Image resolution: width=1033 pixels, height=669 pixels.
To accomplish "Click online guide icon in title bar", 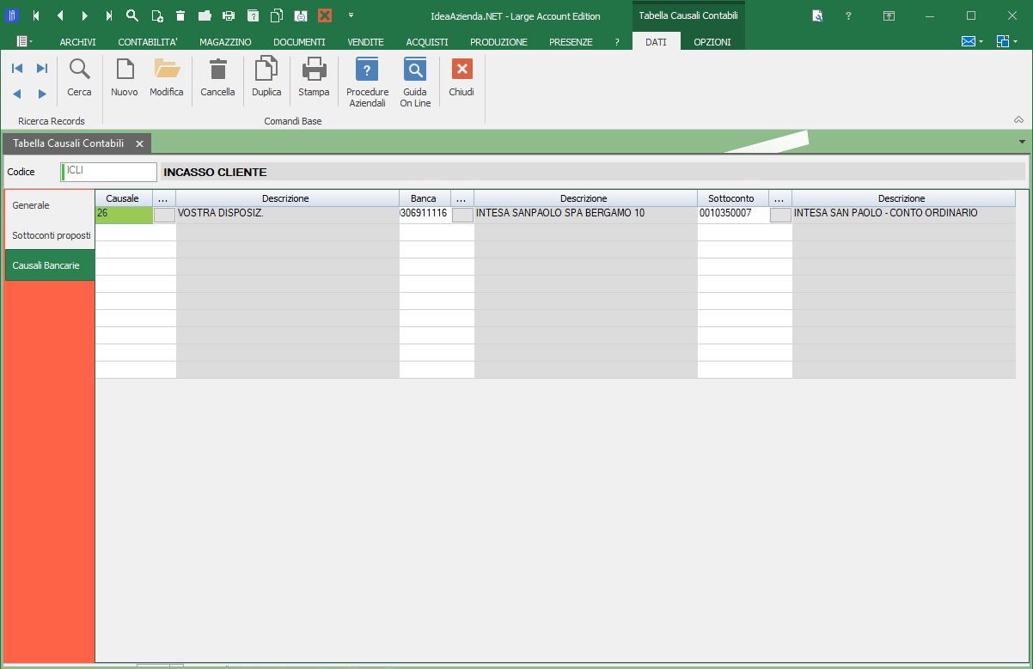I will (301, 15).
